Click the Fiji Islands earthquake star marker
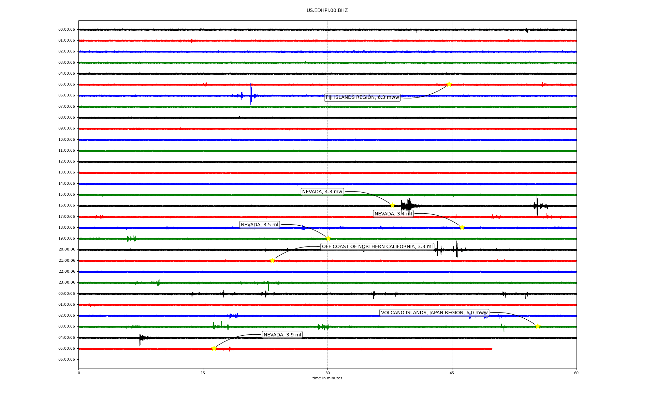This screenshot has width=655, height=409. [449, 84]
